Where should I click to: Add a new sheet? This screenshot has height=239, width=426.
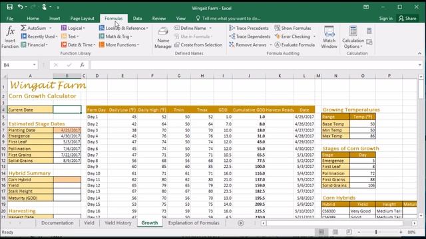click(x=241, y=223)
